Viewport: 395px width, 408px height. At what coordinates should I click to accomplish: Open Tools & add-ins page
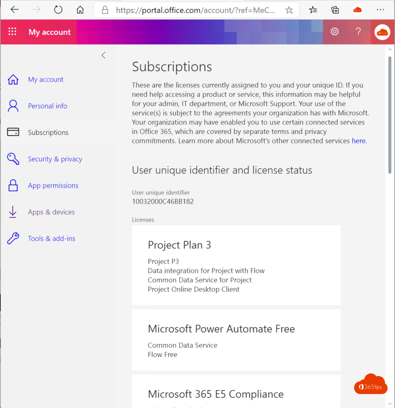coord(51,238)
